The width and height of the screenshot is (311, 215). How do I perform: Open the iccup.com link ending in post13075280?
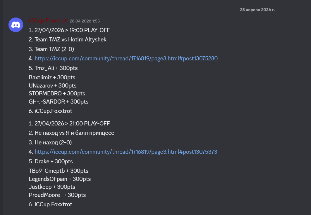point(126,59)
